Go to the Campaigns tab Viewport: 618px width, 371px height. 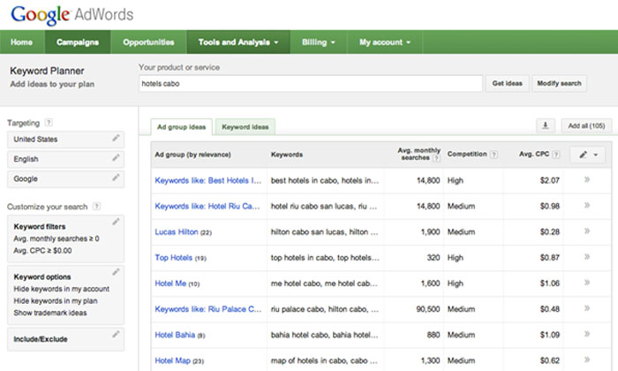pyautogui.click(x=78, y=42)
